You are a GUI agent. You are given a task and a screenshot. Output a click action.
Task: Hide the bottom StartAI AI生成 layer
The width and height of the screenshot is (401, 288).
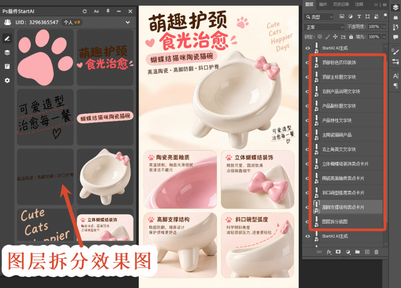point(308,236)
